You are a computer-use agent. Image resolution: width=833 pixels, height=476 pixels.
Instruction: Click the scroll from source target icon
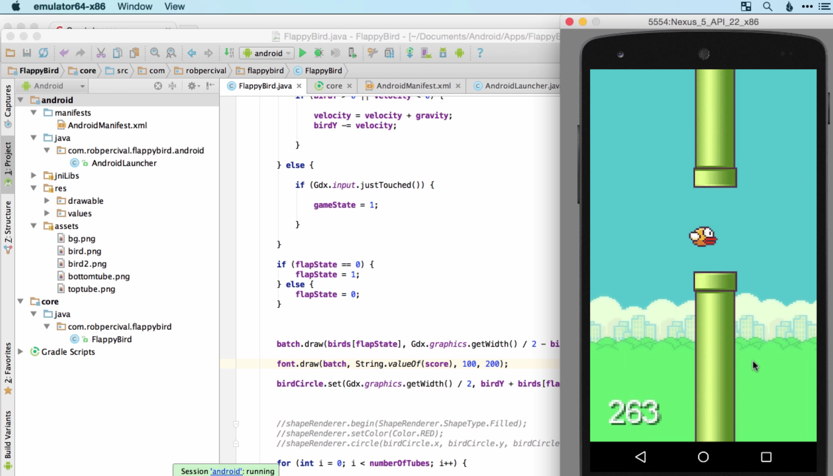click(158, 86)
